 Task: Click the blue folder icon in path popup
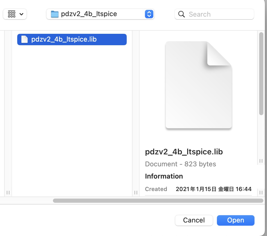coord(54,14)
